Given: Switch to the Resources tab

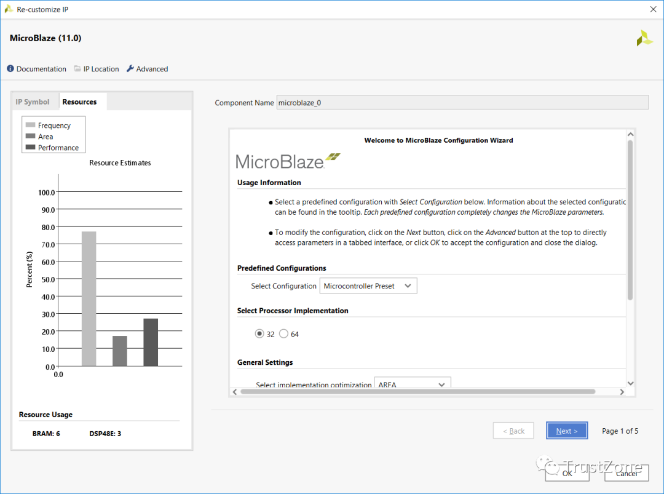Looking at the screenshot, I should click(79, 102).
